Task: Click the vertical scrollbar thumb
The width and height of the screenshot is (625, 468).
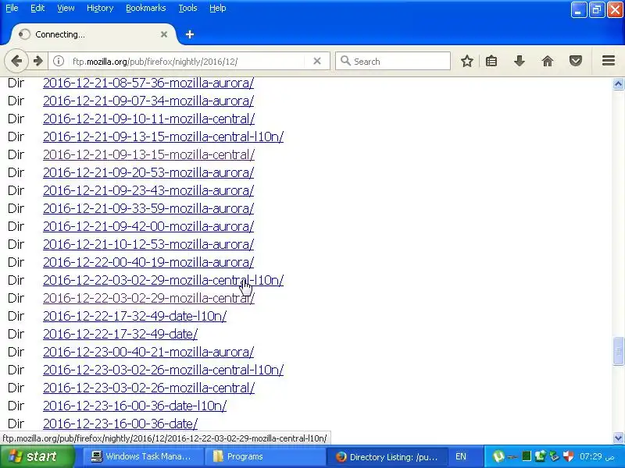Action: pos(618,351)
